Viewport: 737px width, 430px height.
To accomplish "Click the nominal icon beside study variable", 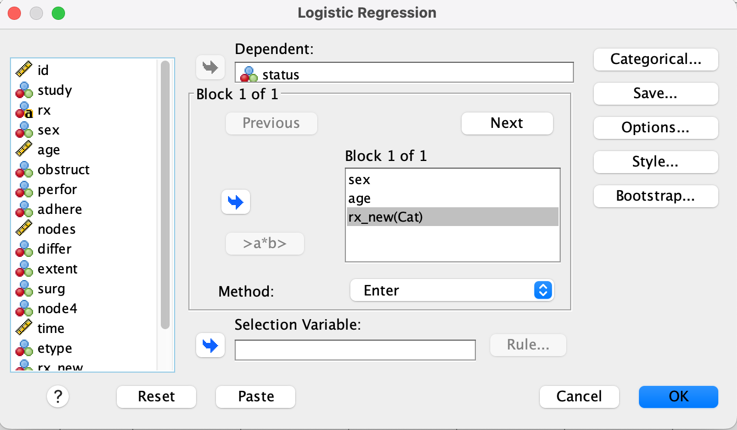I will click(24, 90).
